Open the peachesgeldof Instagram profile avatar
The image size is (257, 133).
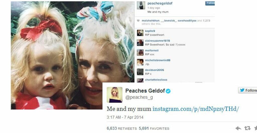click(141, 5)
